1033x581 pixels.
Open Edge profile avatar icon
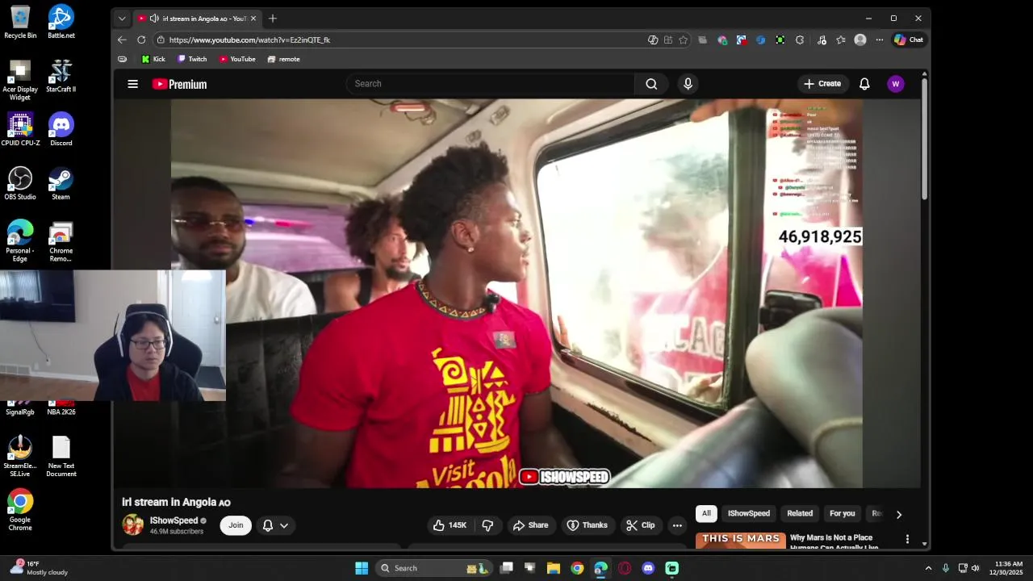coord(860,40)
